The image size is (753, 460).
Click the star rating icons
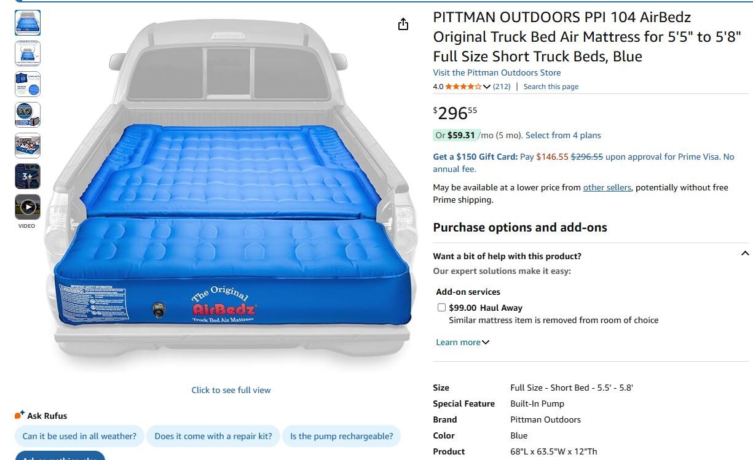463,87
